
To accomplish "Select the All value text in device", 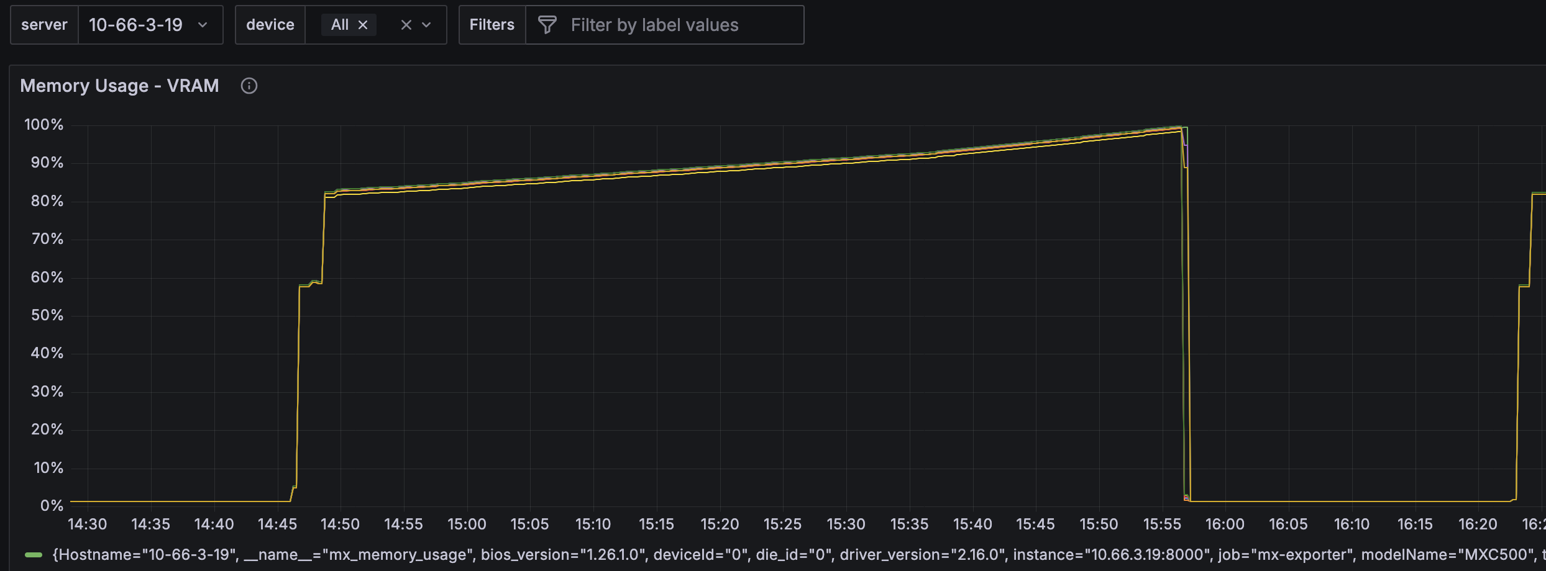I will click(339, 25).
